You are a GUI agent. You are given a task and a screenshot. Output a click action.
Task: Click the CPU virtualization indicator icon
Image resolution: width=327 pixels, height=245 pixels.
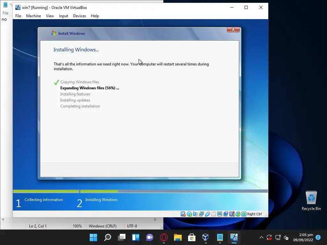(232, 214)
